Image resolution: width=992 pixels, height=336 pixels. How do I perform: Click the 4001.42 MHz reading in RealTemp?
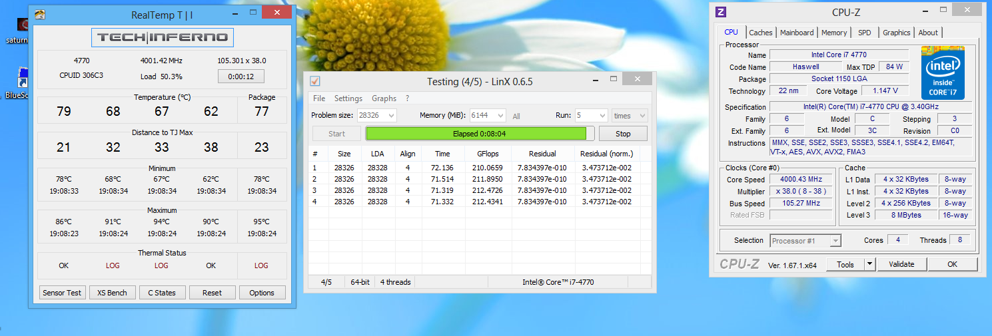(161, 61)
